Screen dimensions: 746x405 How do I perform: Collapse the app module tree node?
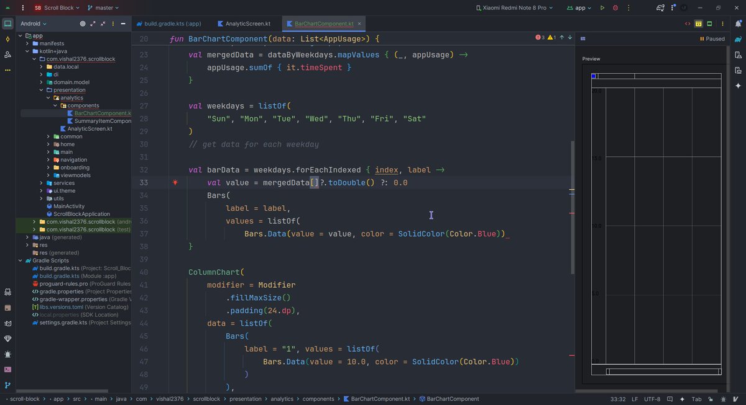coord(20,36)
